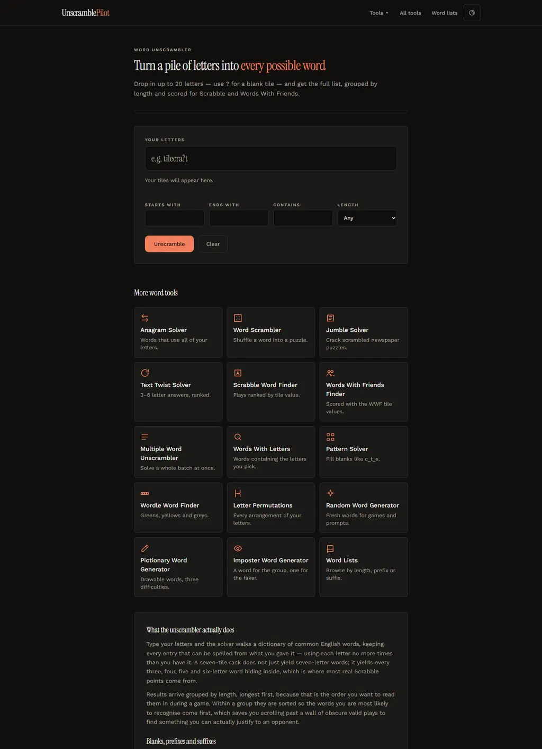Click the 'More word tools' heading
This screenshot has width=542, height=749.
156,293
